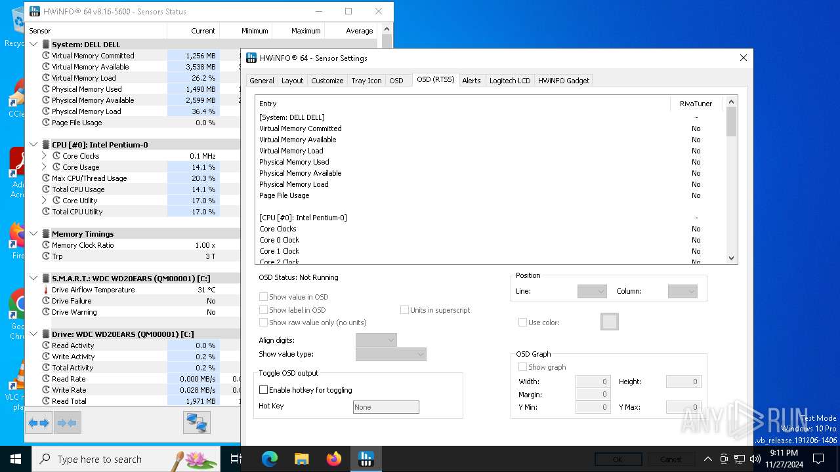The width and height of the screenshot is (840, 472).
Task: Click the CPU [#0] Intel Pentium-0 chip icon
Action: click(x=46, y=145)
